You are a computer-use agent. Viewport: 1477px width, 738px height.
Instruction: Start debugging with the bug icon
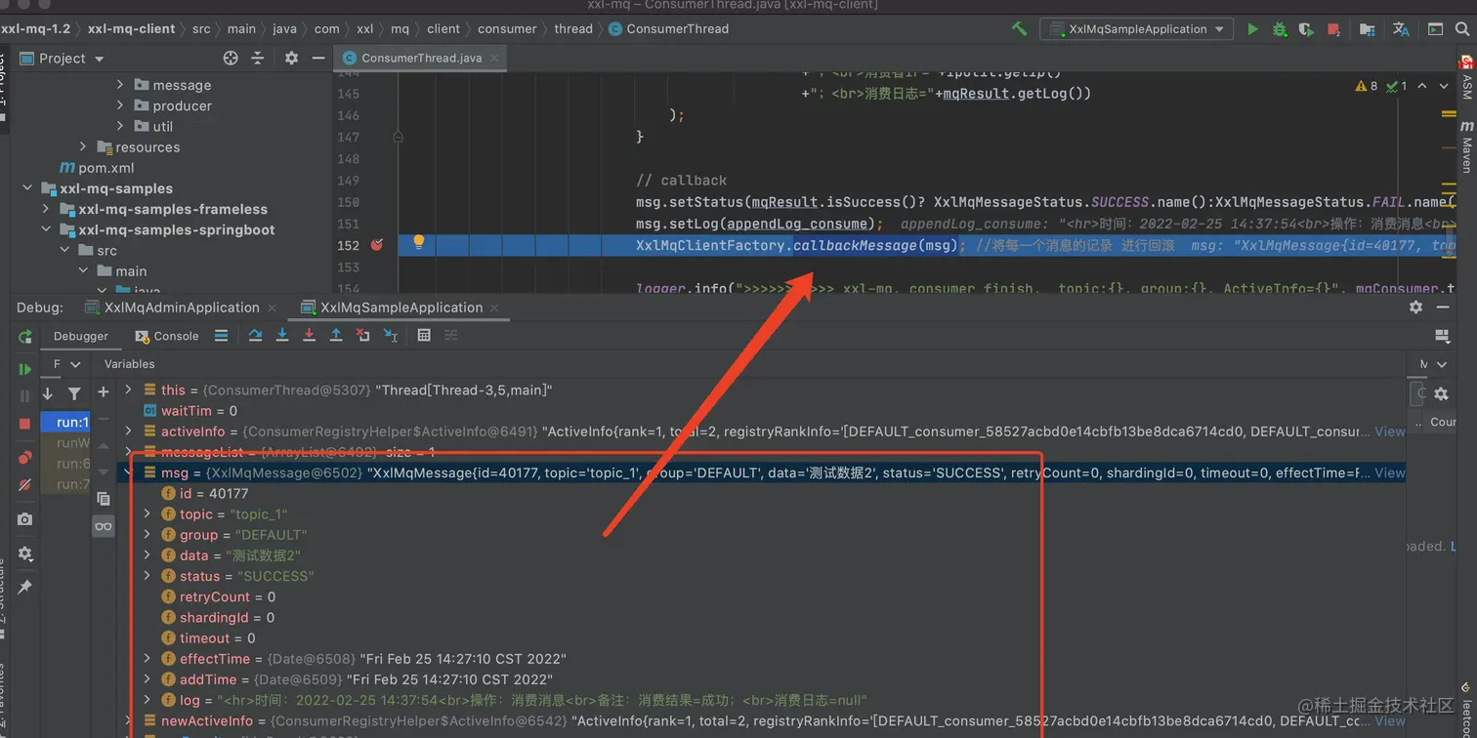click(1280, 29)
